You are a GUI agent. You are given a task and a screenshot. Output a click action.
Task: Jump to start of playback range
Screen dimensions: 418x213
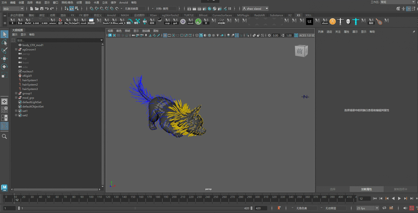coord(375,198)
